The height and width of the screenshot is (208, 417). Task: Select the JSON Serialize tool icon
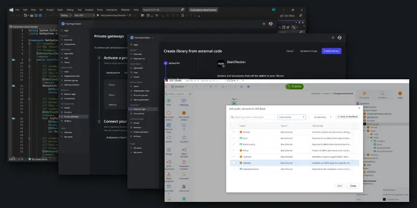click(x=184, y=150)
